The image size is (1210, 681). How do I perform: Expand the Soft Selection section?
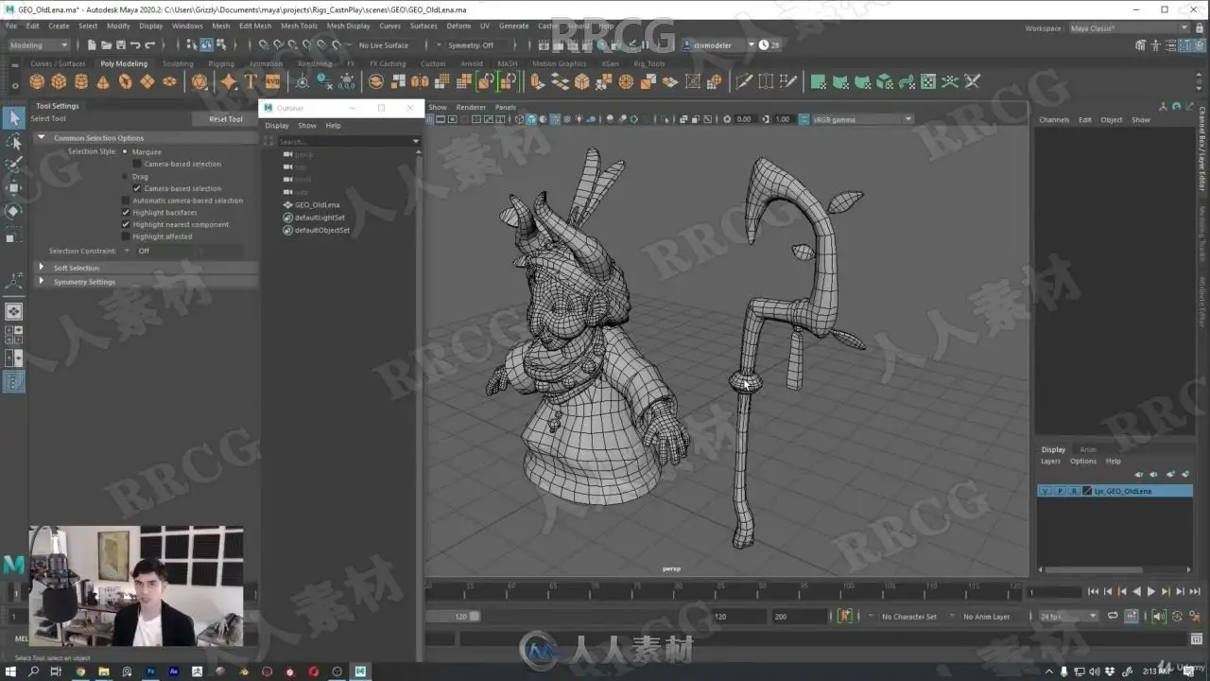coord(42,268)
